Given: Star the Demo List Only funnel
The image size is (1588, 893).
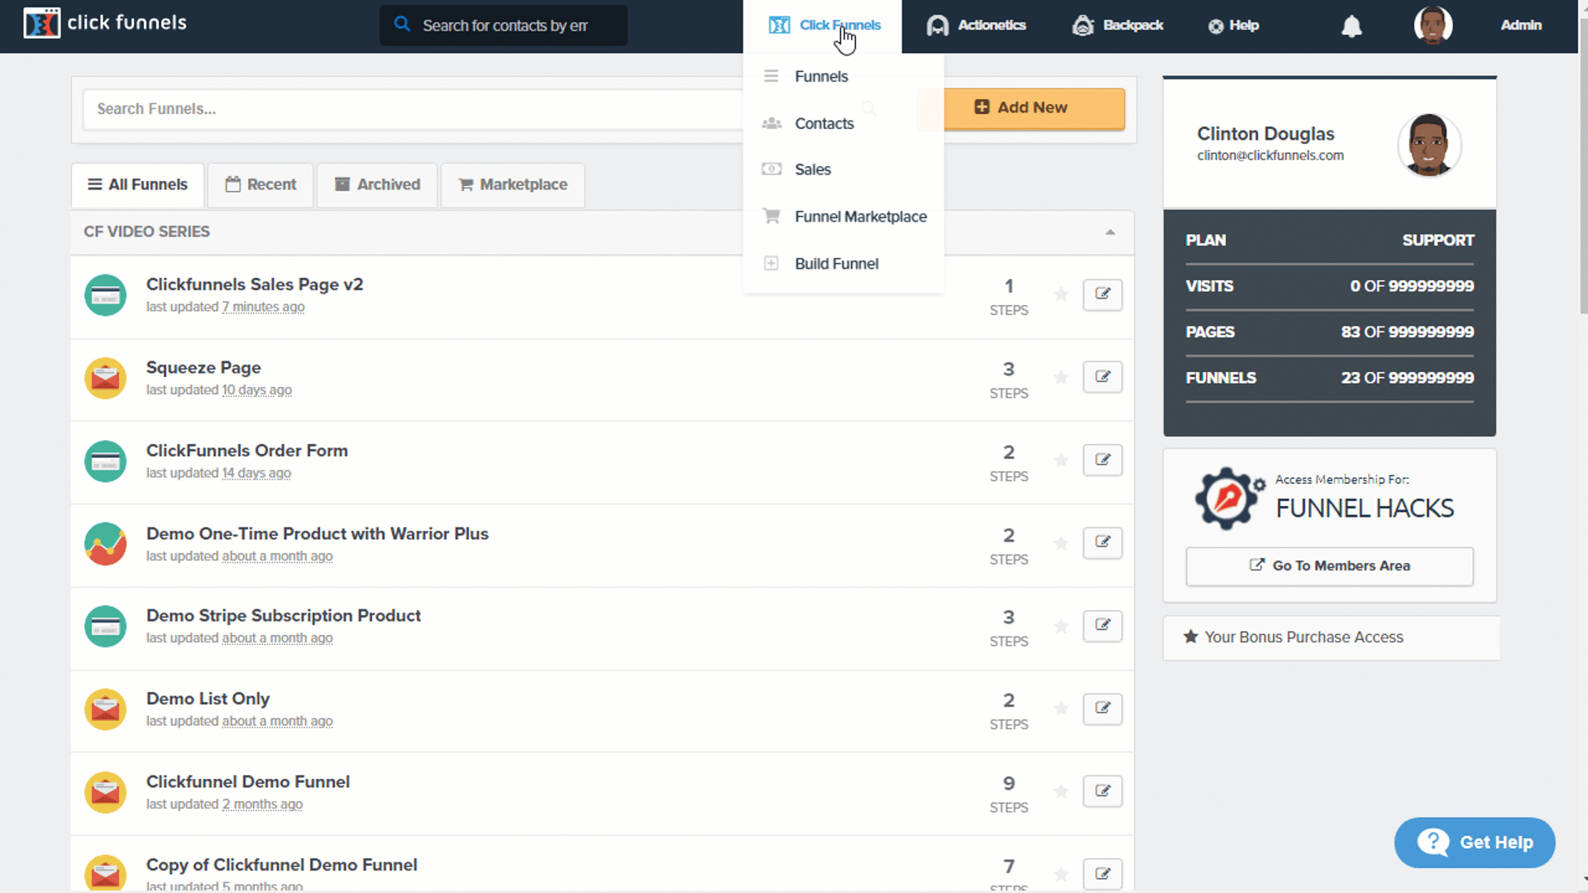Looking at the screenshot, I should 1061,709.
